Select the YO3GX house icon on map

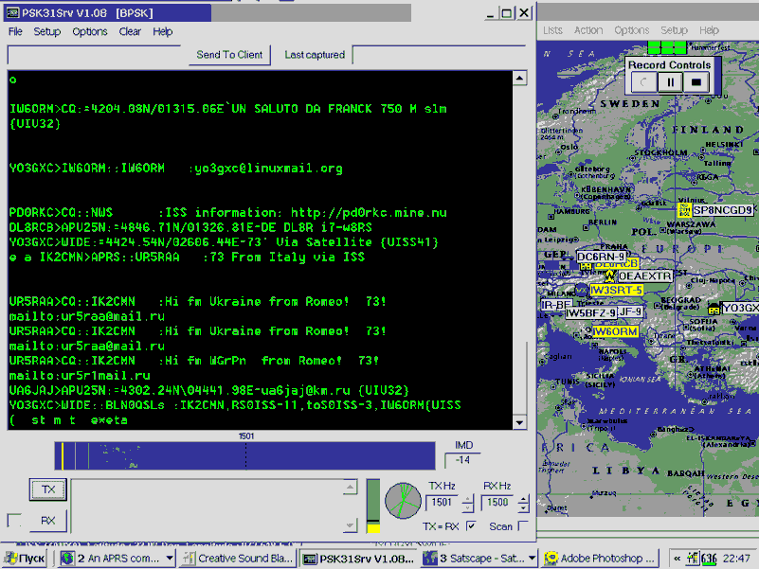click(x=714, y=309)
